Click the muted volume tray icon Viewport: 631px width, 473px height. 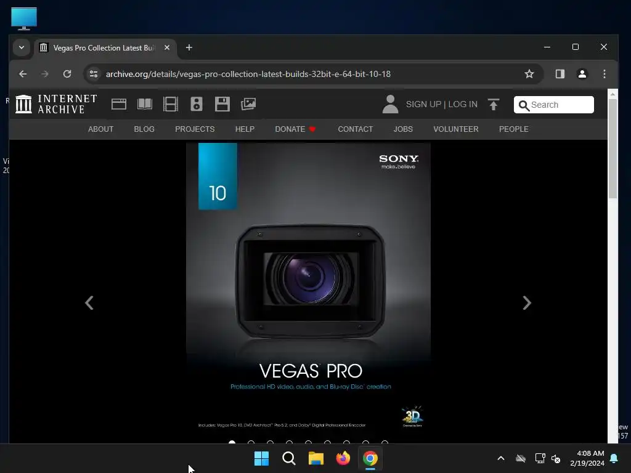pos(556,458)
